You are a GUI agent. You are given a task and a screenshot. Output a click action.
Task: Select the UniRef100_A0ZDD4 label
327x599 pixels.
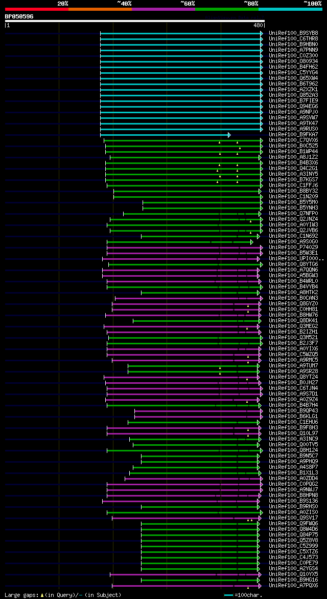coord(293,478)
